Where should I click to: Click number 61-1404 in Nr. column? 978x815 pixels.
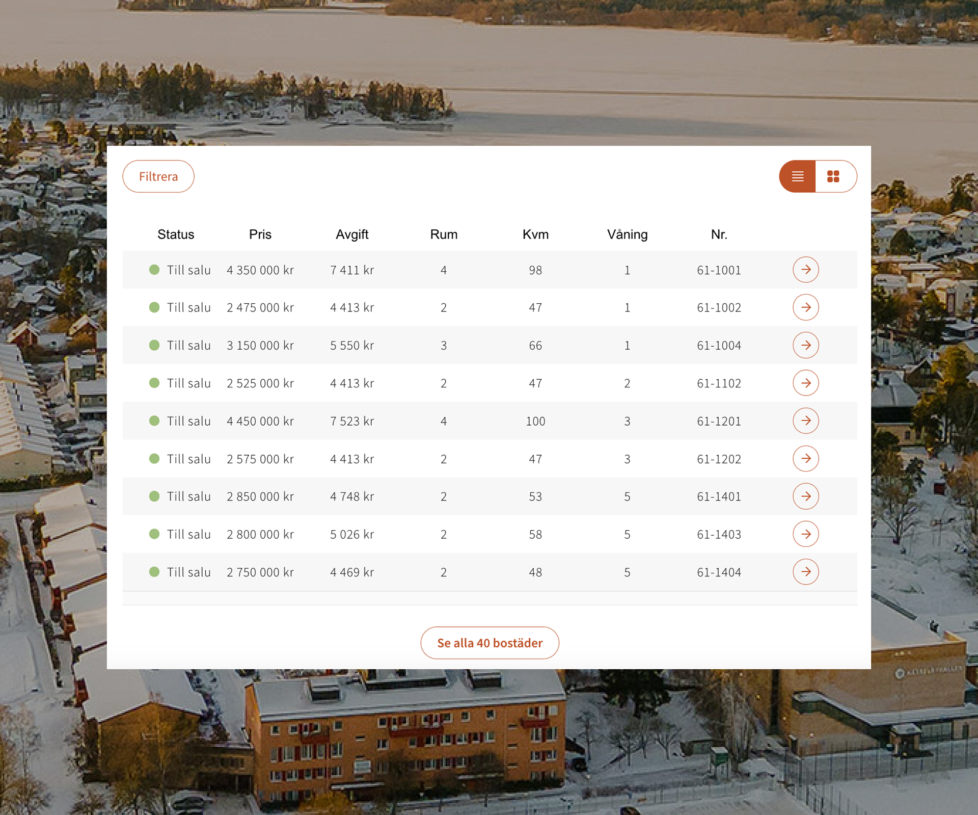click(719, 572)
